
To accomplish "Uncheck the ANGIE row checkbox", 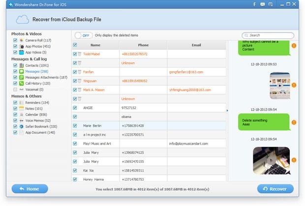I will 75,108.
